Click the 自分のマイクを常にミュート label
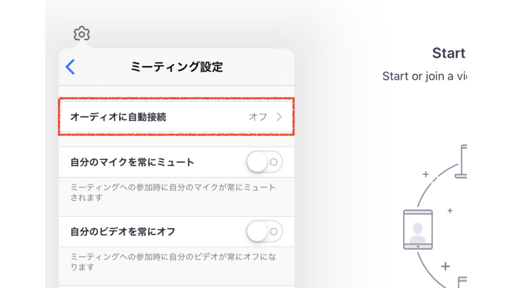The width and height of the screenshot is (512, 288). (132, 162)
